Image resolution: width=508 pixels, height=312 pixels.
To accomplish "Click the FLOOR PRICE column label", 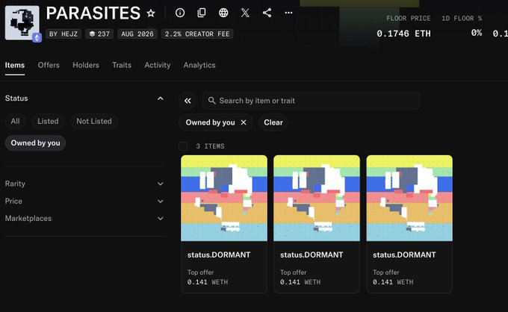I will pyautogui.click(x=408, y=19).
